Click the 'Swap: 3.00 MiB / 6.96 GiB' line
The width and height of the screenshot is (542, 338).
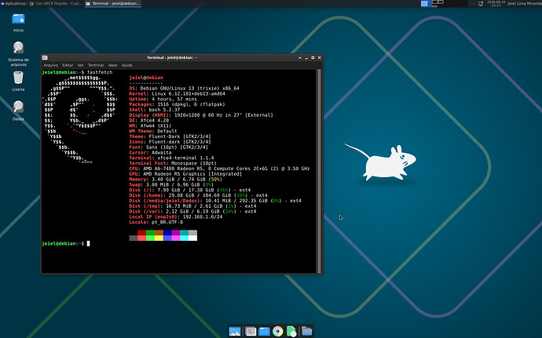point(171,185)
